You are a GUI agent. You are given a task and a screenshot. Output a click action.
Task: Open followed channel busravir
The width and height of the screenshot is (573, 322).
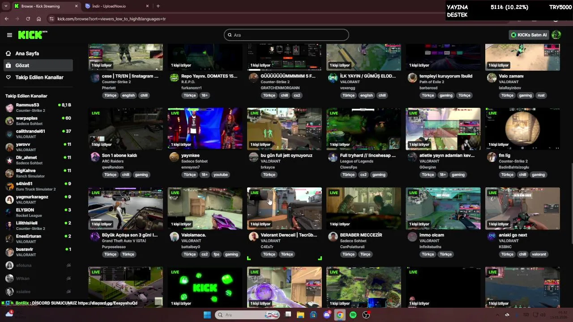tap(38, 252)
